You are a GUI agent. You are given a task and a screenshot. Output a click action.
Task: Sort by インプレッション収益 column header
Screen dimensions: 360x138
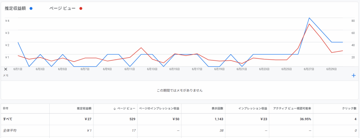[252, 109]
